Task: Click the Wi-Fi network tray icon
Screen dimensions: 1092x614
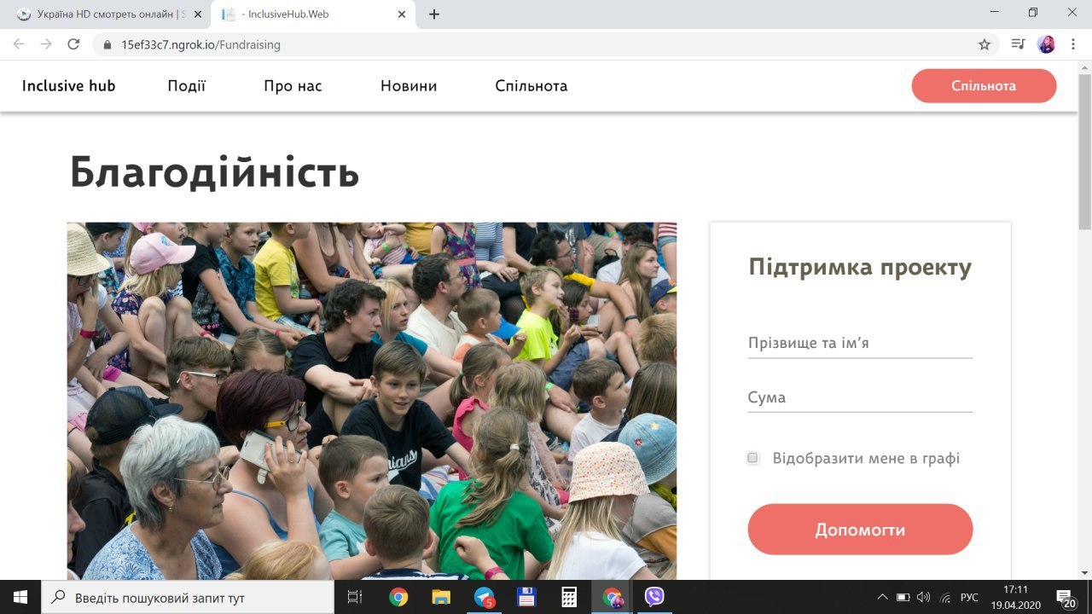Action: click(945, 598)
